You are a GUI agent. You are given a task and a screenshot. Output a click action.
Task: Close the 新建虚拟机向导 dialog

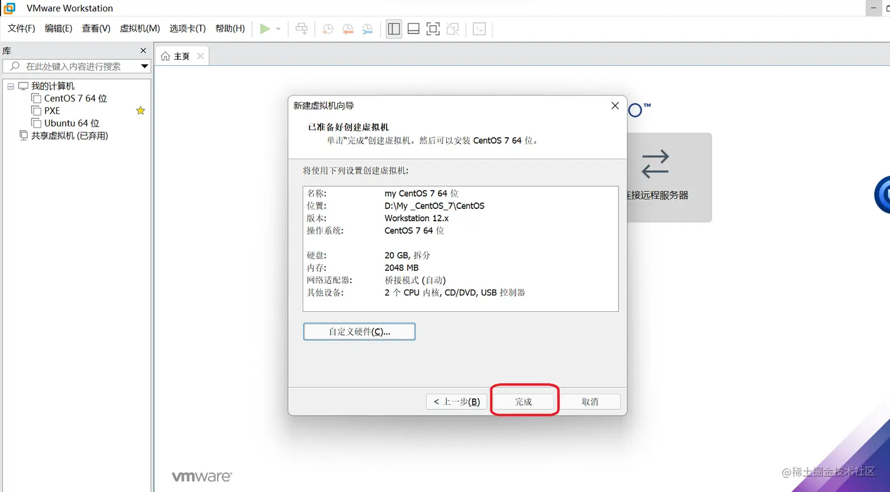point(615,105)
